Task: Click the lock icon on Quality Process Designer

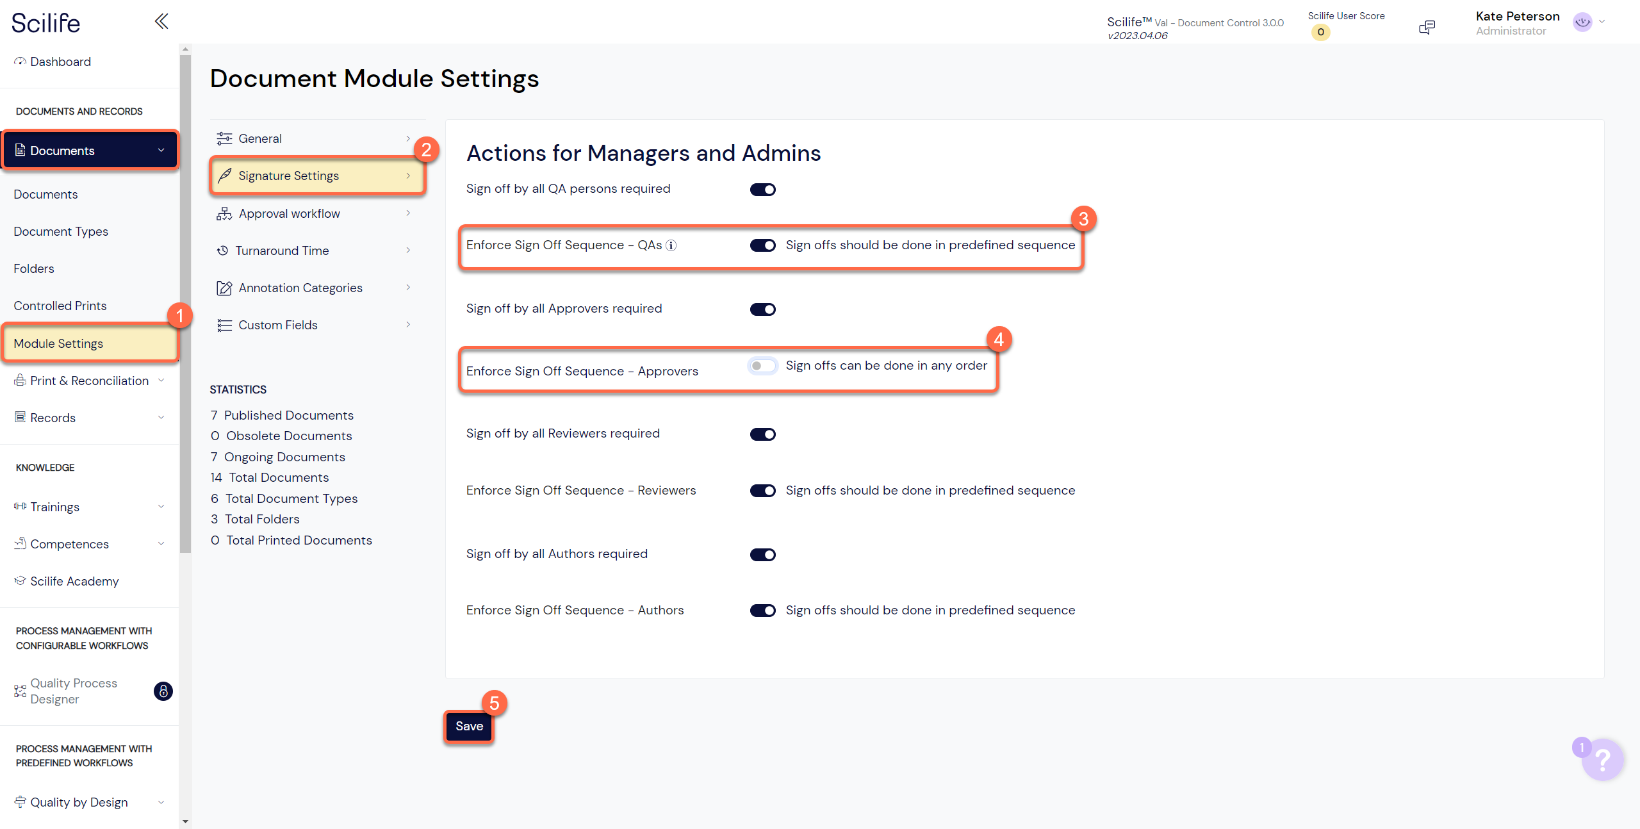Action: [163, 691]
